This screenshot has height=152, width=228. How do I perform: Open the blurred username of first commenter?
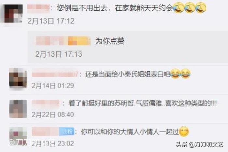pos(38,8)
